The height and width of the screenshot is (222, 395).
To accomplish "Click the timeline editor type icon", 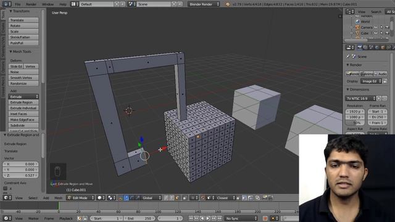I will tap(7, 218).
